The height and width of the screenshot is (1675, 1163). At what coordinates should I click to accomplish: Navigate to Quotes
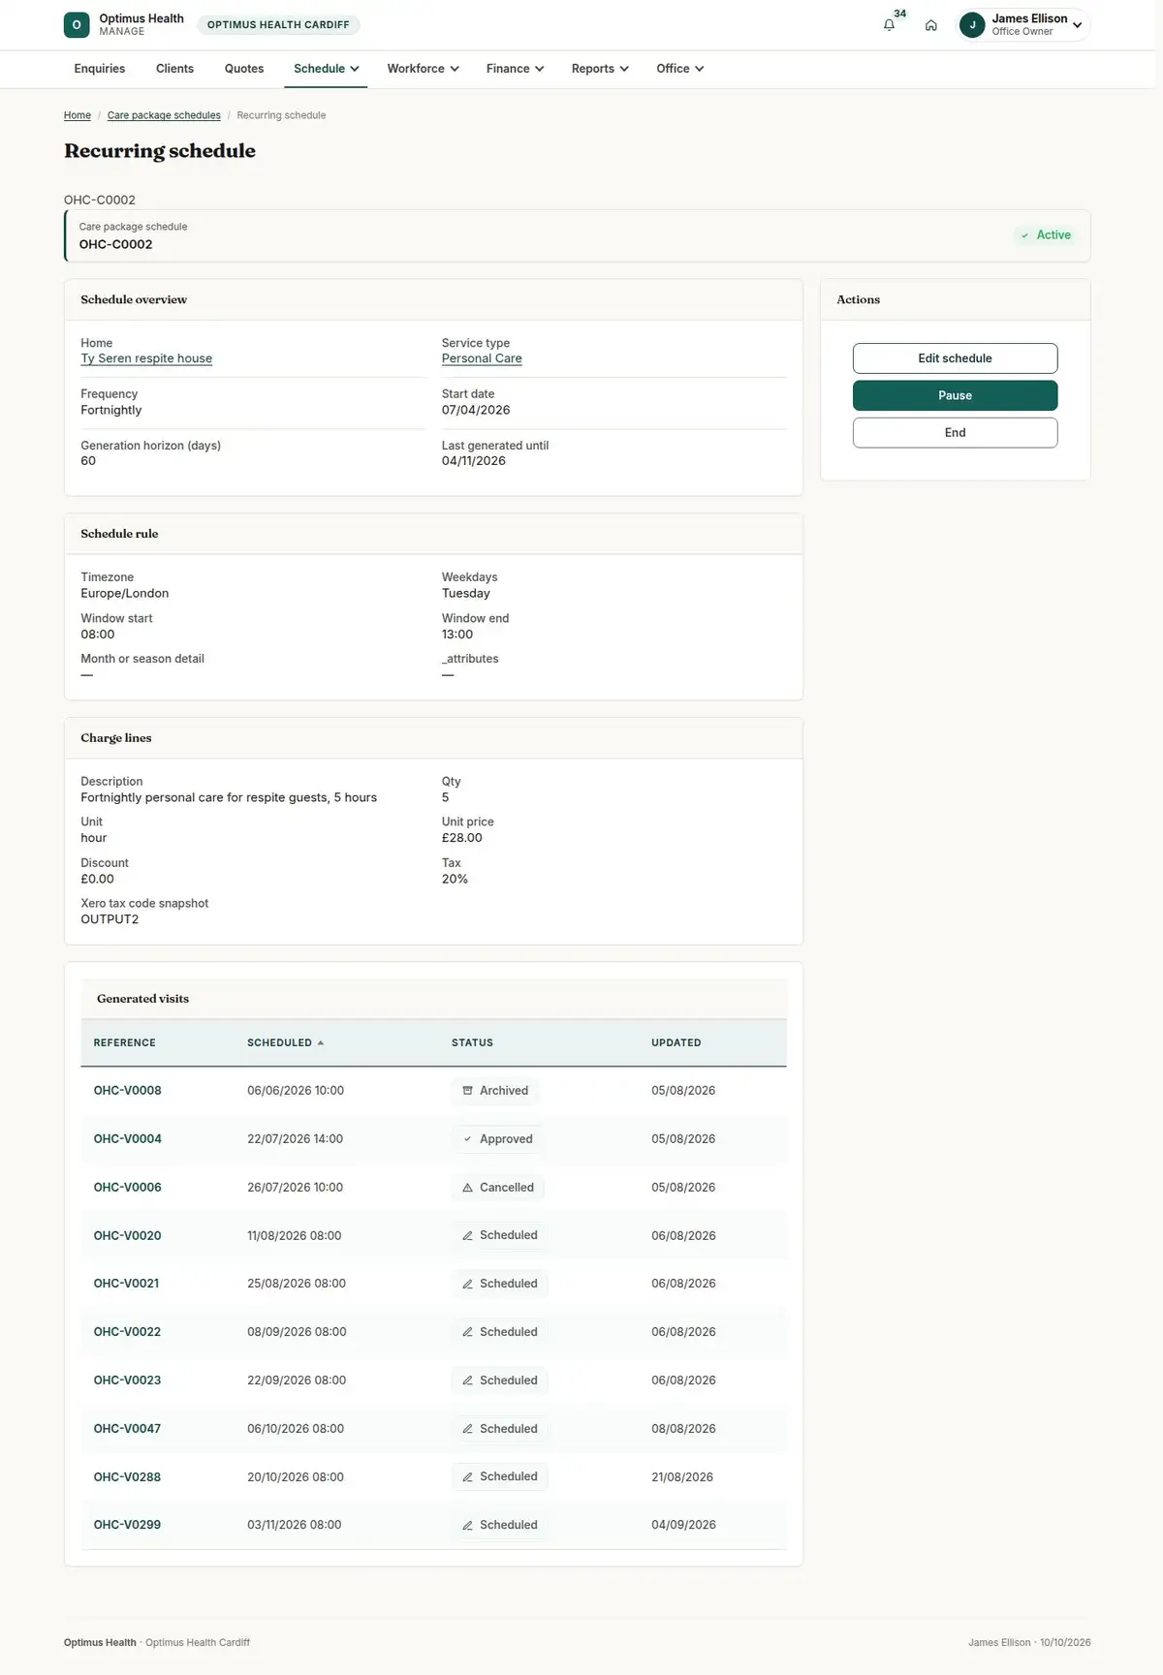pyautogui.click(x=244, y=69)
